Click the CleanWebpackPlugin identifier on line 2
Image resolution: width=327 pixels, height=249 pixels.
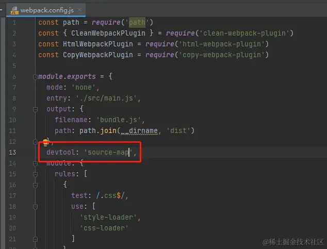pos(108,33)
